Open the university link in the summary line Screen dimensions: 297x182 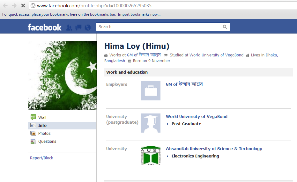(x=216, y=55)
